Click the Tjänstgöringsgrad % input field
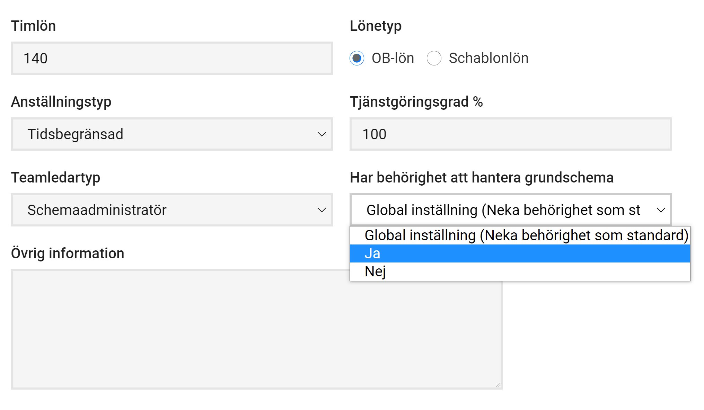The image size is (704, 410). pos(510,134)
